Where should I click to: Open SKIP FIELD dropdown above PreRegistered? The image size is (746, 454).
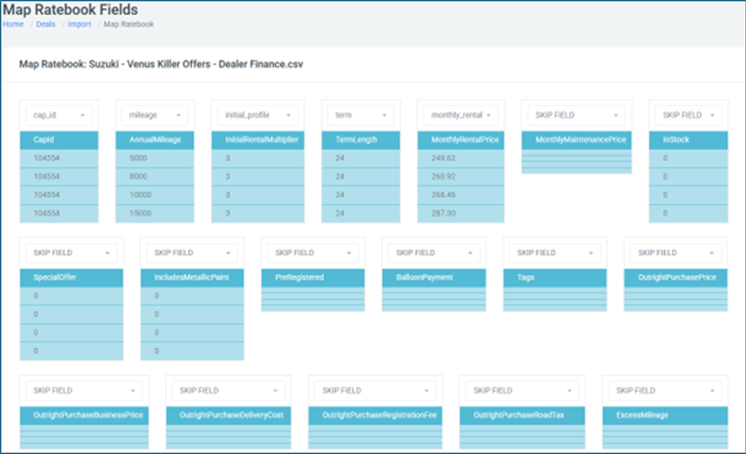pyautogui.click(x=313, y=253)
